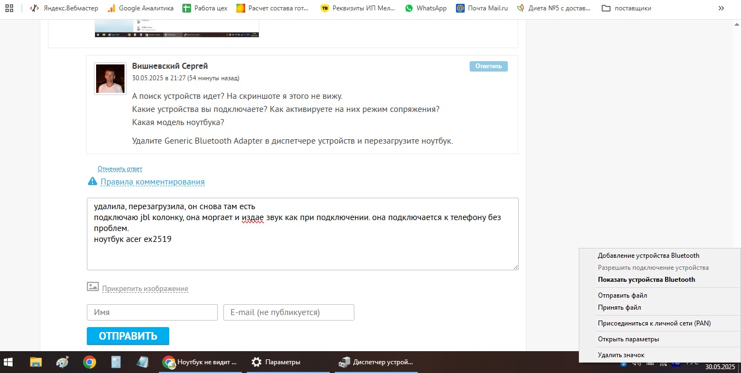The image size is (741, 373).
Task: Click Вишневский Сергей's avatar photo
Action: coord(110,79)
